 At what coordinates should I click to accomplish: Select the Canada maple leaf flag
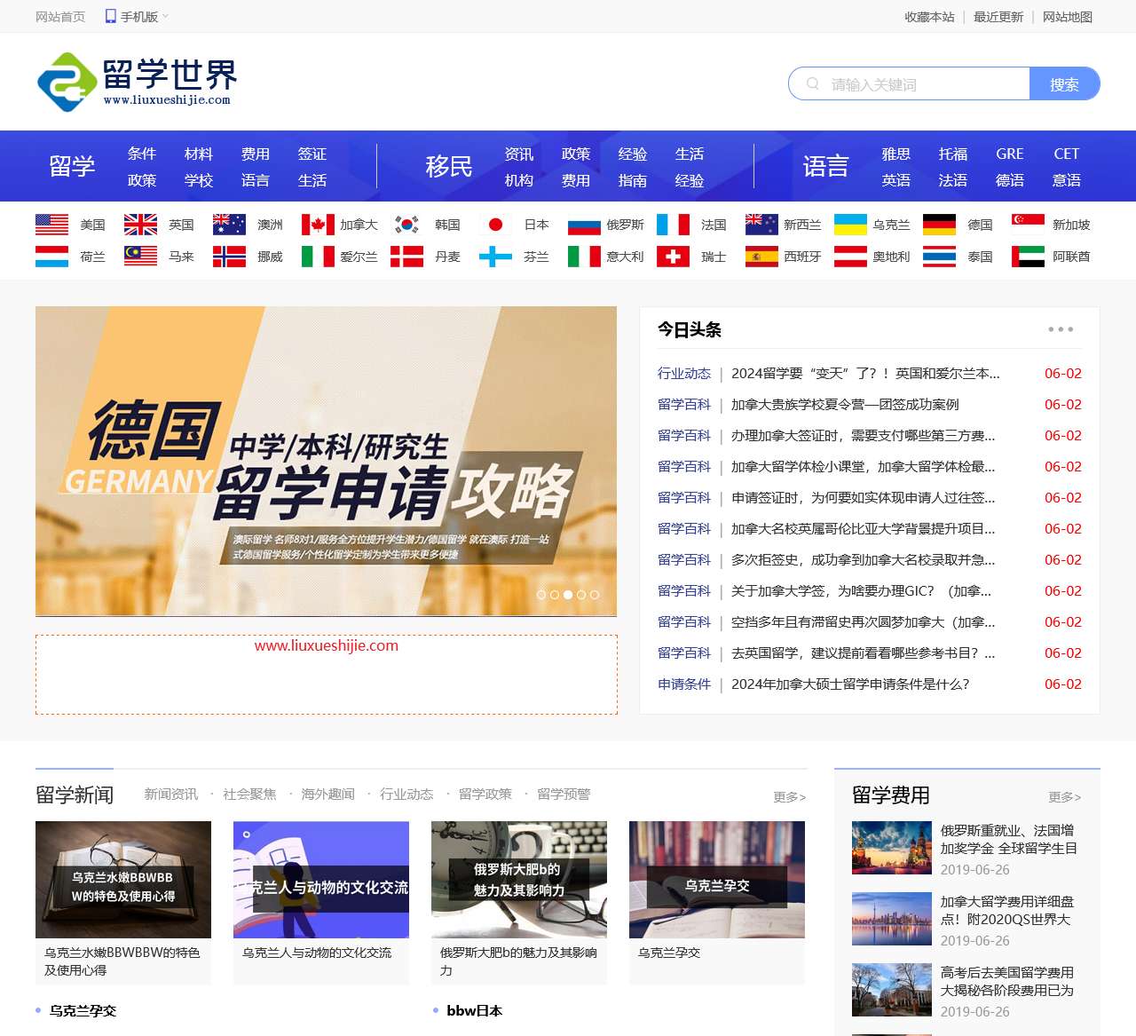coord(318,225)
